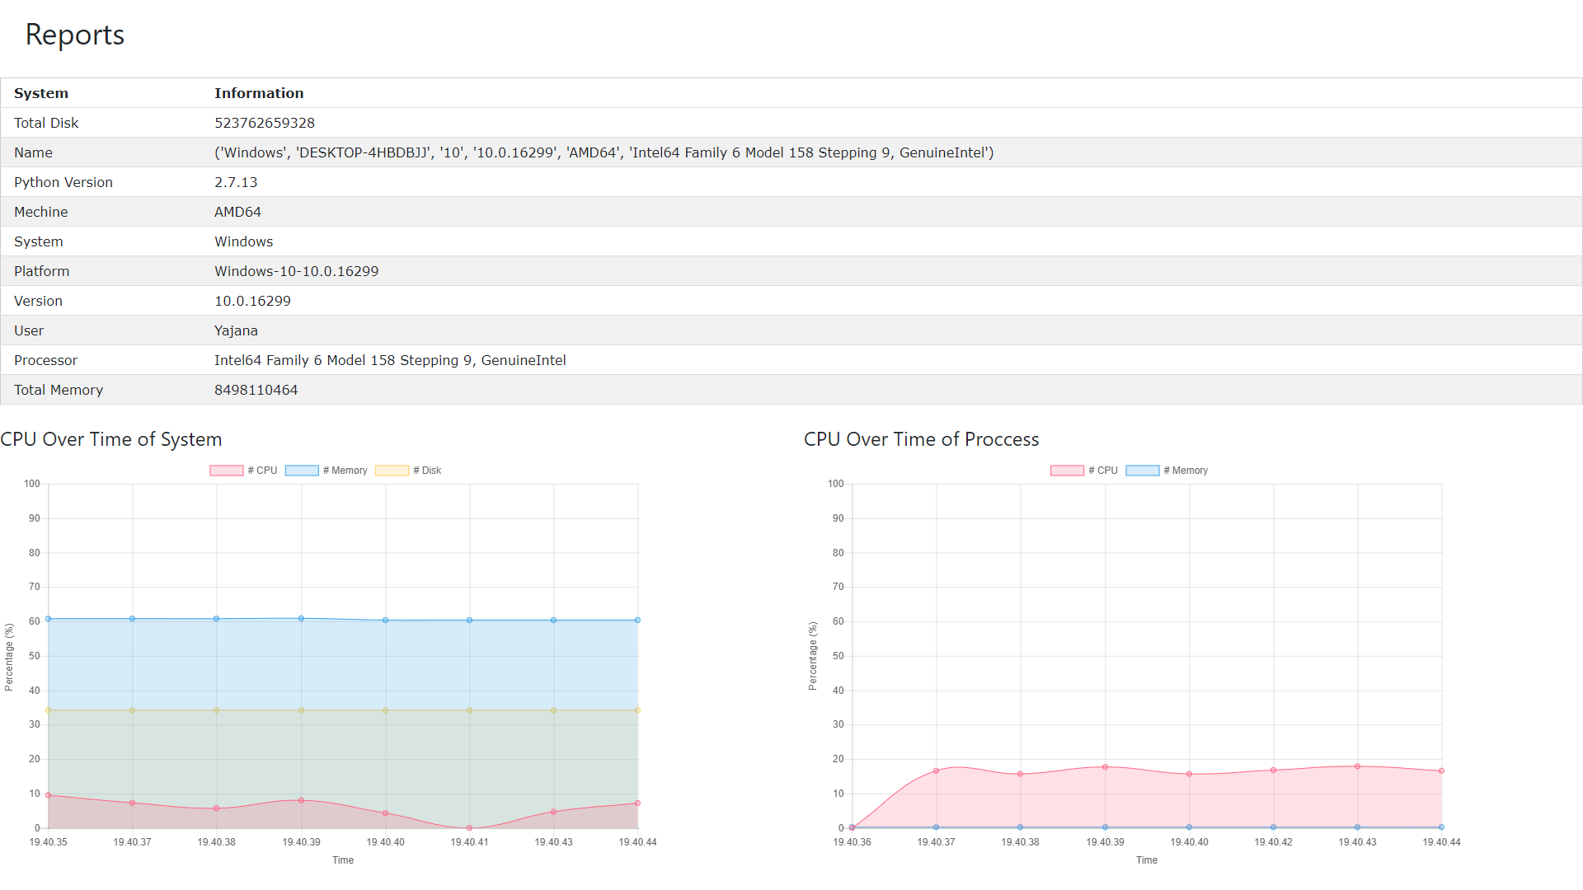
Task: Click x-axis label 19.40.38 on System chart
Action: tap(216, 842)
